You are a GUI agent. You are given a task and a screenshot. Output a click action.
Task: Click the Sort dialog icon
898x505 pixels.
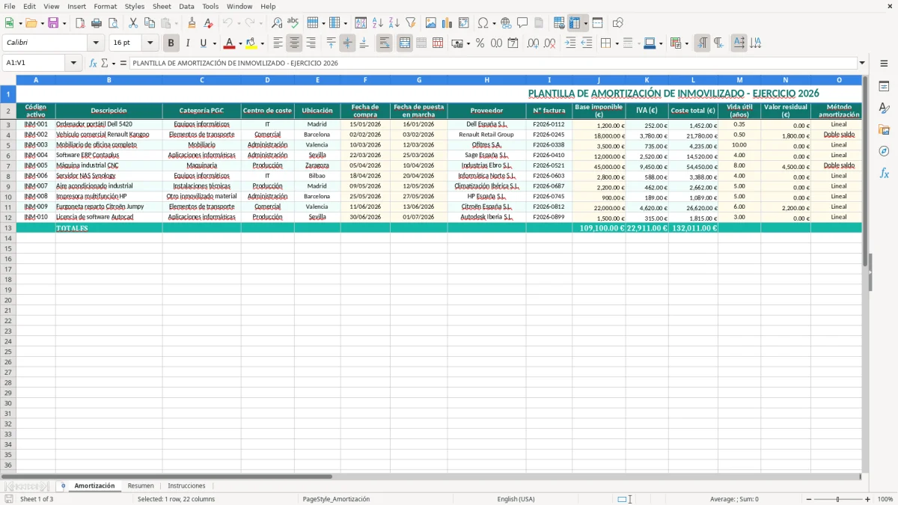coord(361,23)
